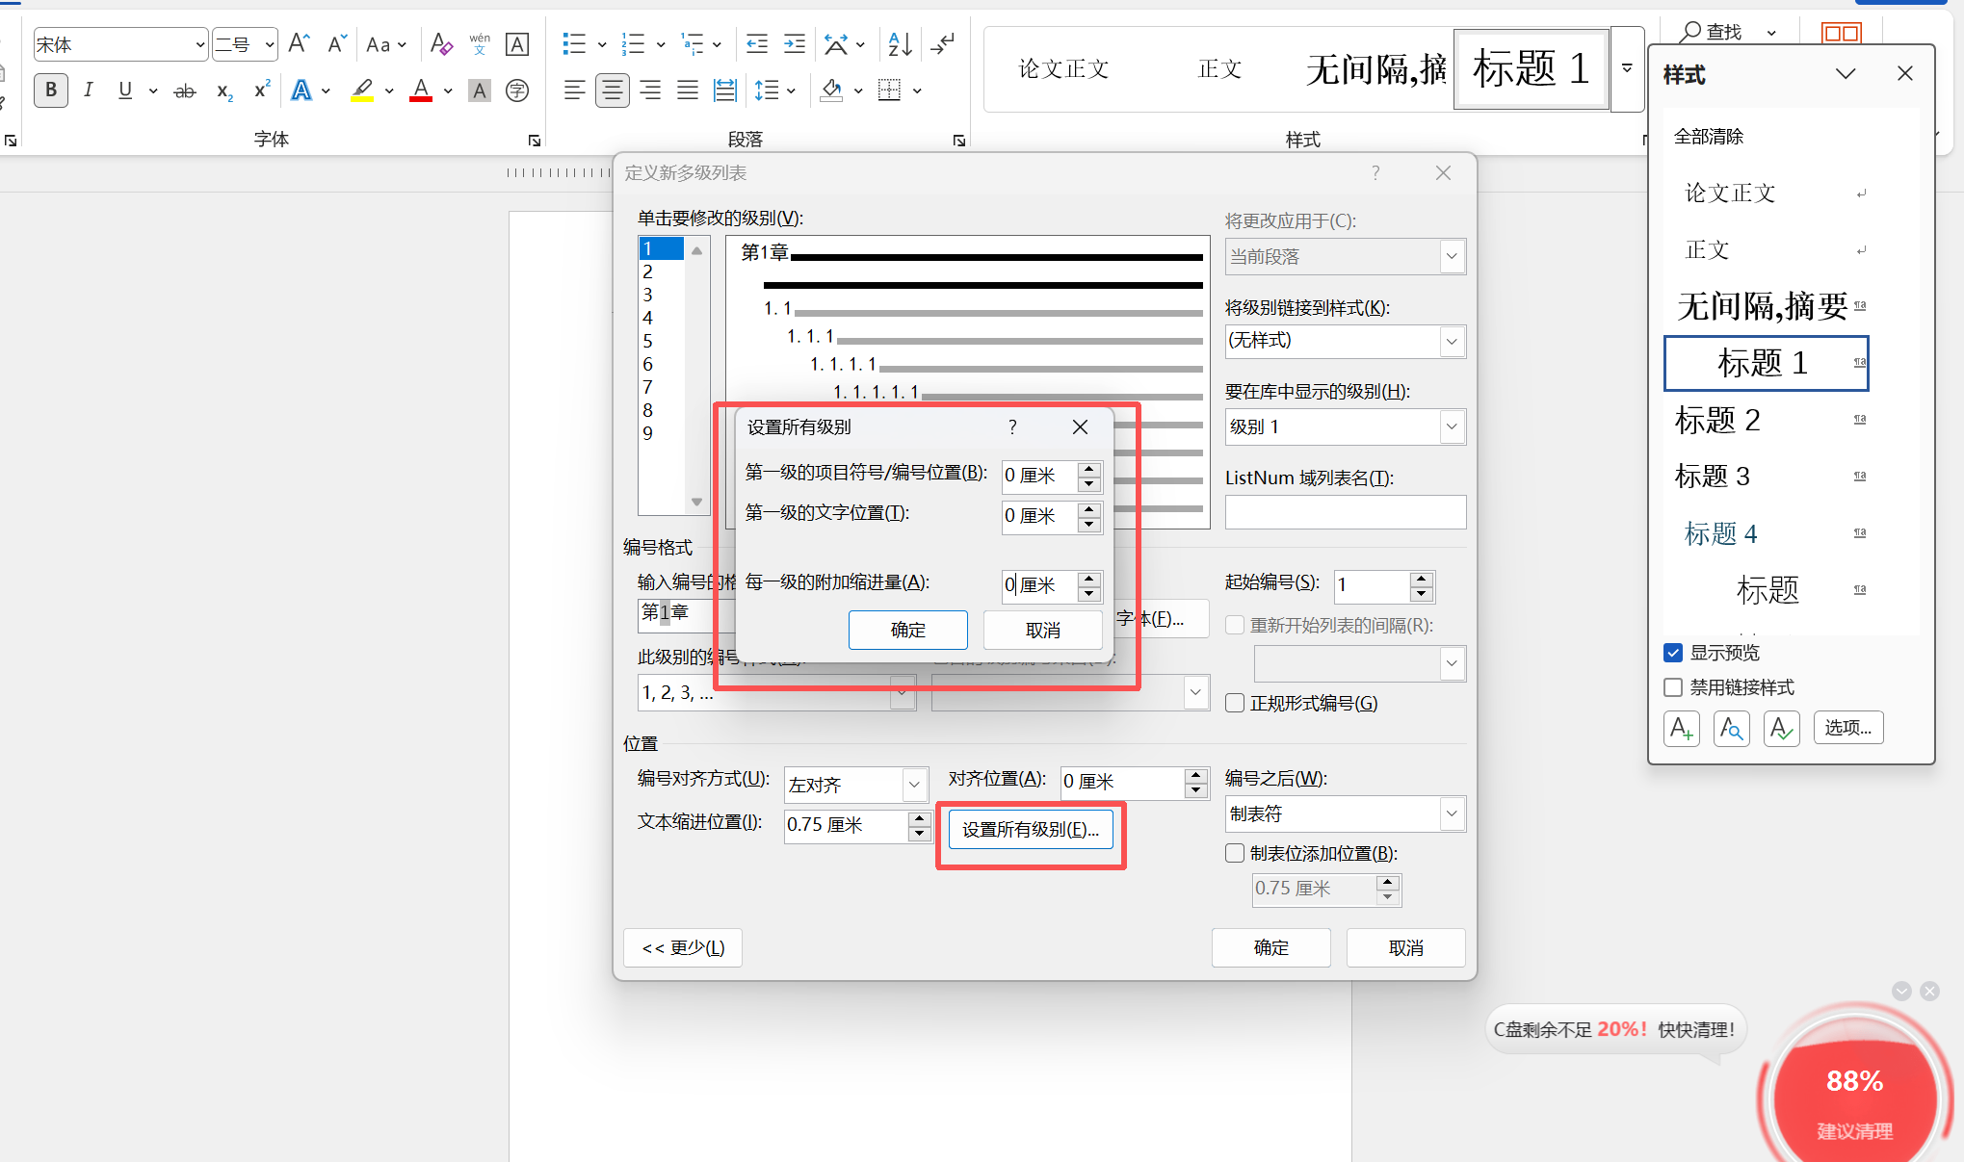Click the Italic formatting icon
The height and width of the screenshot is (1162, 1964).
pyautogui.click(x=88, y=90)
